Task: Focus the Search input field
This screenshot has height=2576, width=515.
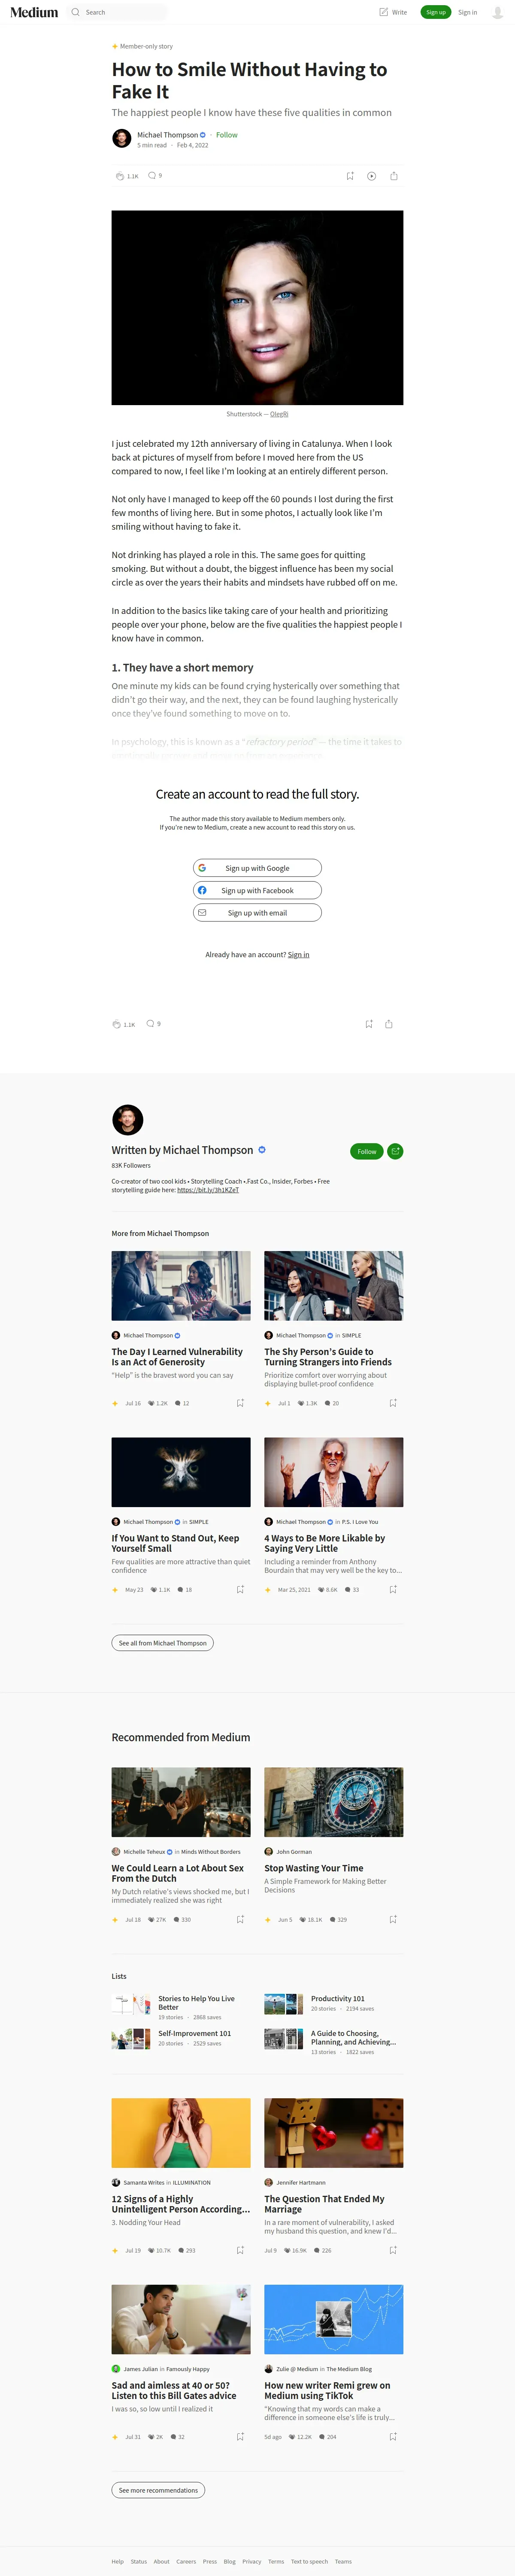Action: (x=124, y=12)
